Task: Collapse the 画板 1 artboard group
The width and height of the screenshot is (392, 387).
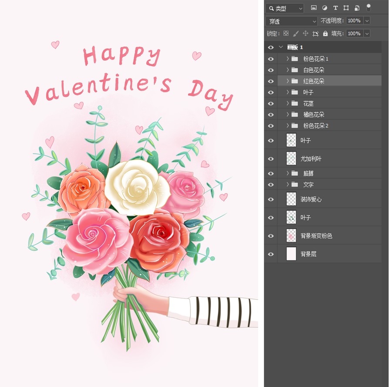Action: [x=281, y=47]
